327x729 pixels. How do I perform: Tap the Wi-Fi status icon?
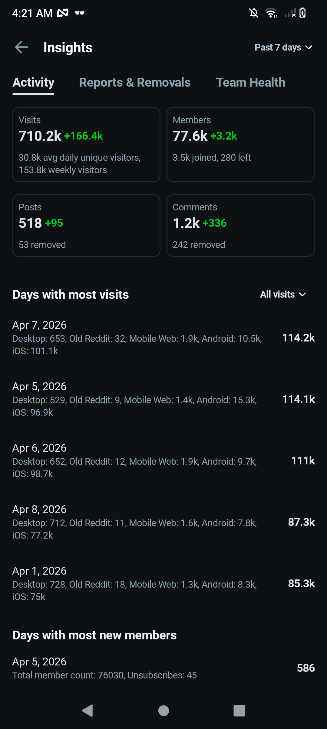click(271, 13)
